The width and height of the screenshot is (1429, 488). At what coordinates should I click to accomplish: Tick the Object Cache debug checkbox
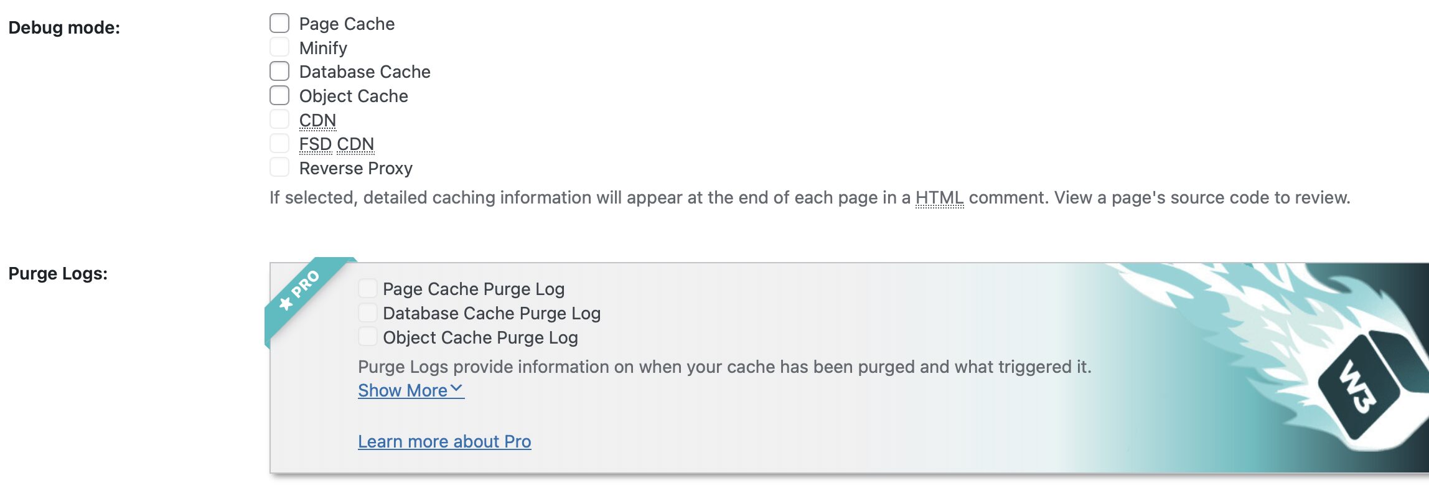point(279,95)
